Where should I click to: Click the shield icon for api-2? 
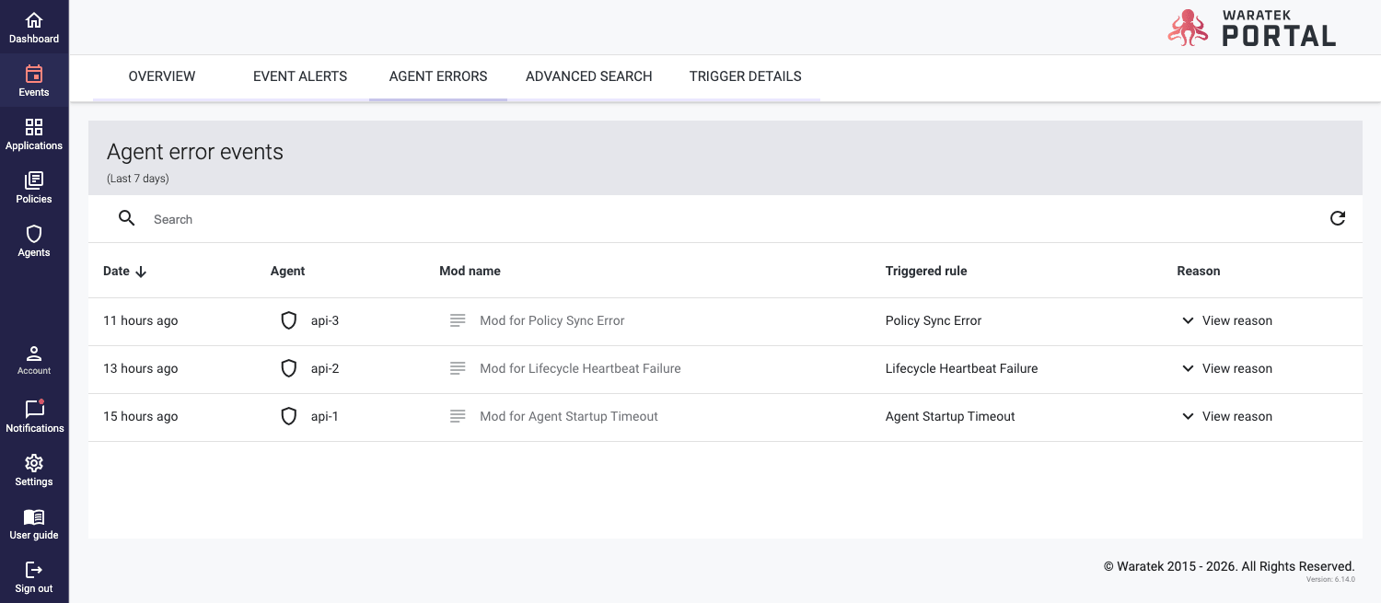[289, 368]
